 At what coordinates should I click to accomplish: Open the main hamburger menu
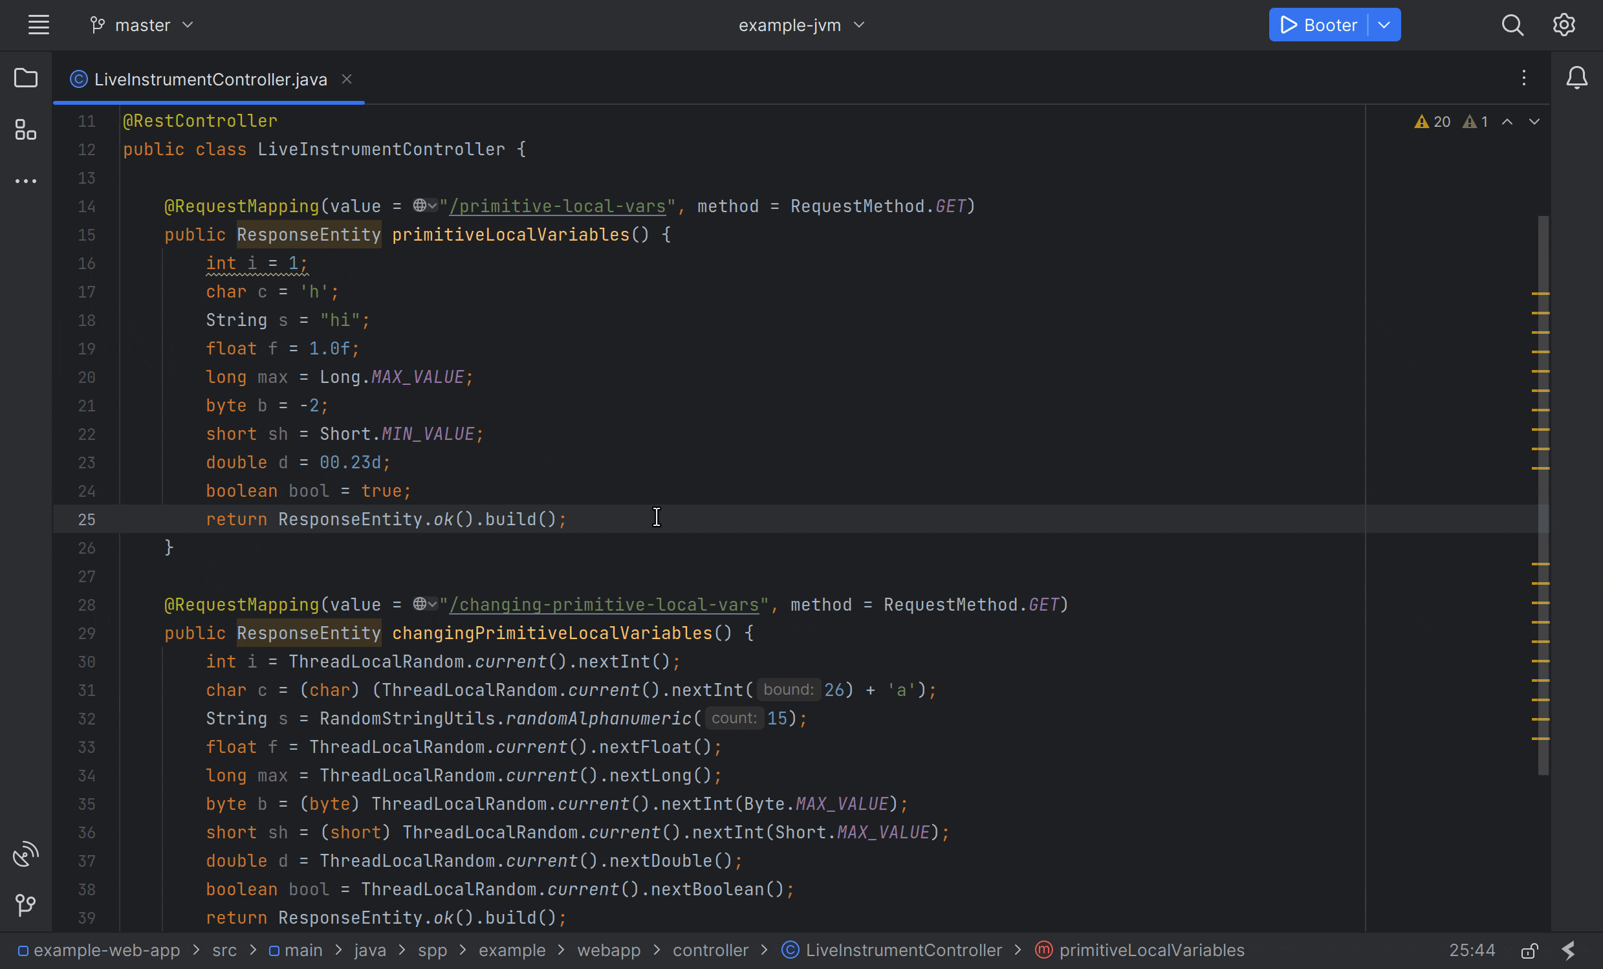pos(38,25)
